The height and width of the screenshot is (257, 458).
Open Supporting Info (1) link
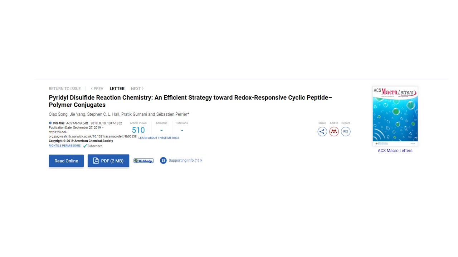coord(185,161)
